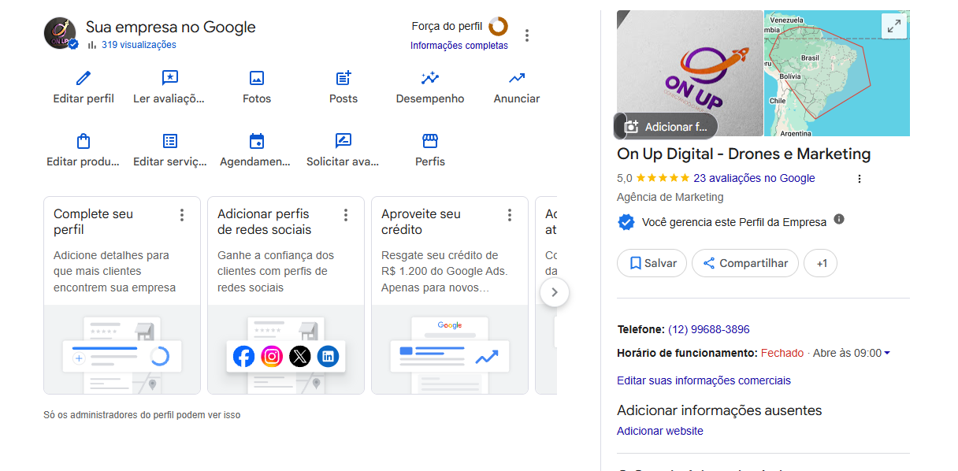Click the Sua empresa no Google heading
Viewport: 958px width, 471px height.
point(171,27)
